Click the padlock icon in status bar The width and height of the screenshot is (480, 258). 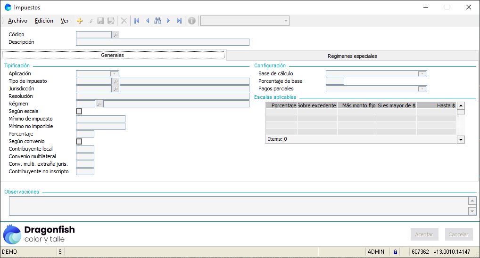(x=395, y=252)
